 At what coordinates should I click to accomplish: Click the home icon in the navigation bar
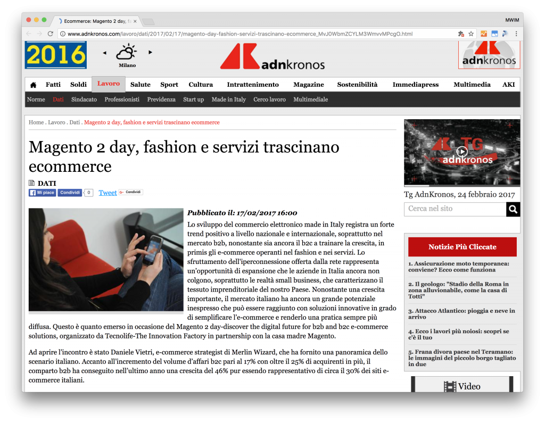tap(34, 85)
